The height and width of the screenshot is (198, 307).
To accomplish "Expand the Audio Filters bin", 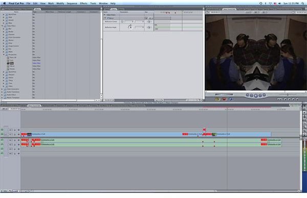I will (x=2, y=95).
